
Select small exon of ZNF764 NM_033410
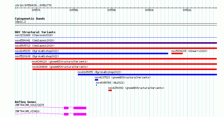pyautogui.click(x=66, y=114)
